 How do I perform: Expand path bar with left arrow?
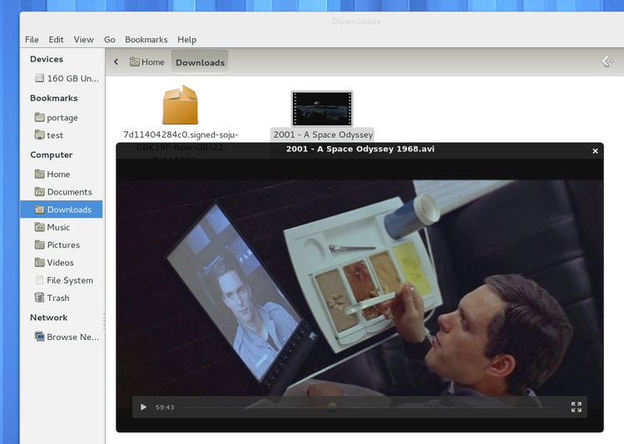click(116, 62)
